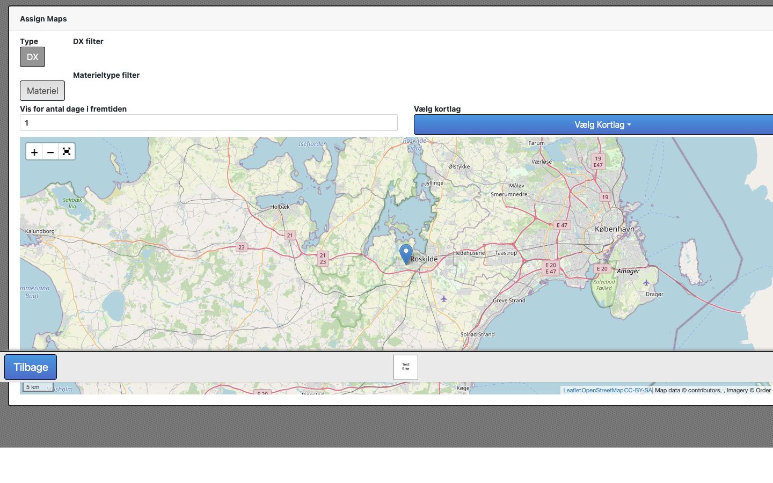Open the OpenStreetMap attribution link
The height and width of the screenshot is (483, 773).
(602, 390)
